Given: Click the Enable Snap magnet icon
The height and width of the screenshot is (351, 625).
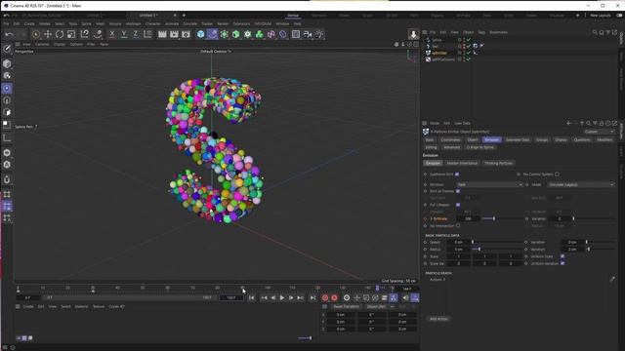Looking at the screenshot, I should pyautogui.click(x=7, y=179).
